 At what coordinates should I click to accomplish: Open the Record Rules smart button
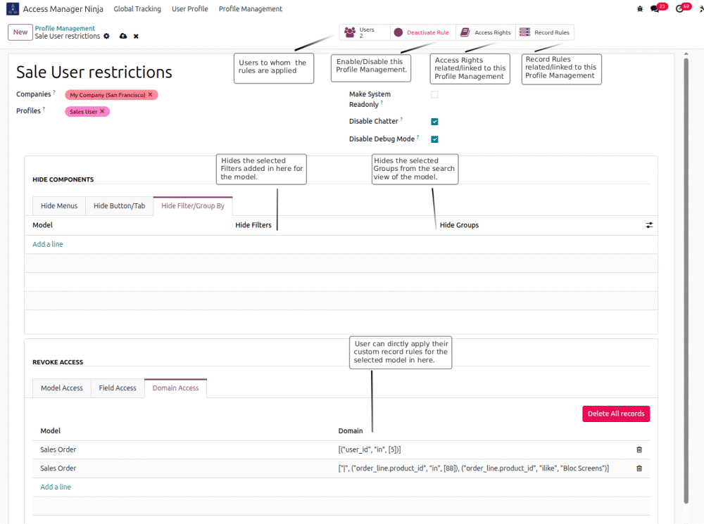[544, 32]
